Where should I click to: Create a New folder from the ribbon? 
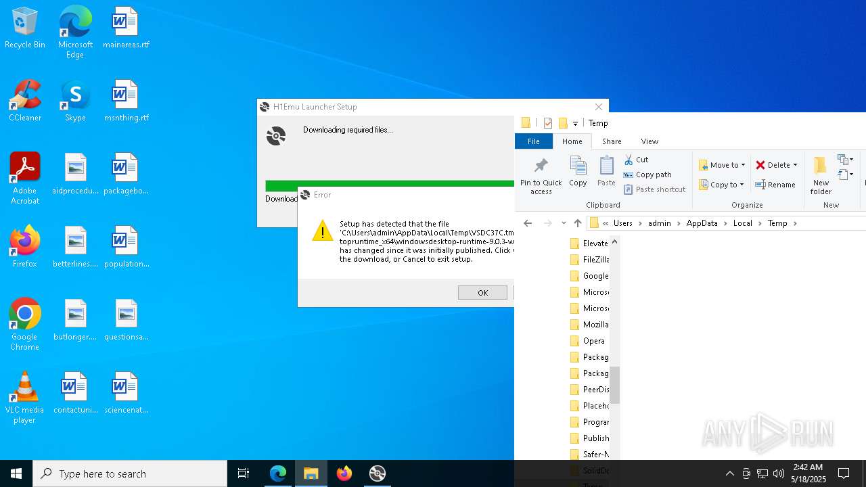click(821, 175)
